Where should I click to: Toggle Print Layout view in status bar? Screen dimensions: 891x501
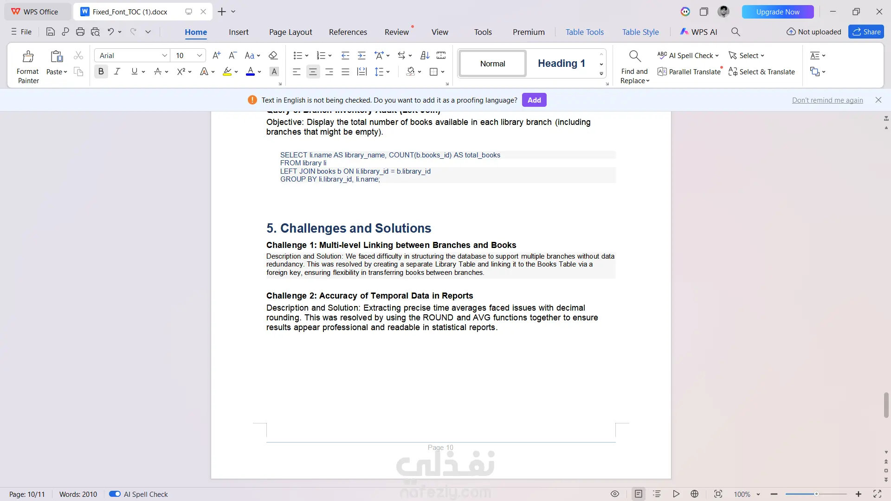pos(639,494)
